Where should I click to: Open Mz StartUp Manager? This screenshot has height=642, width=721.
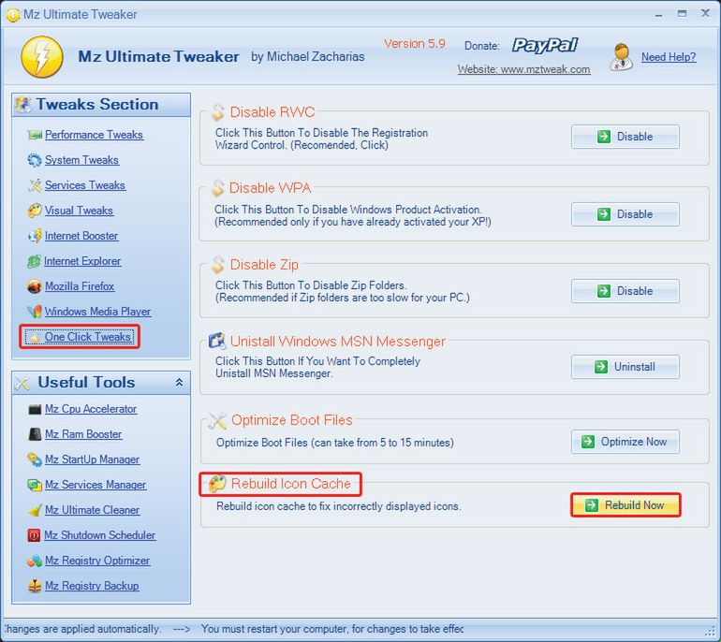93,460
